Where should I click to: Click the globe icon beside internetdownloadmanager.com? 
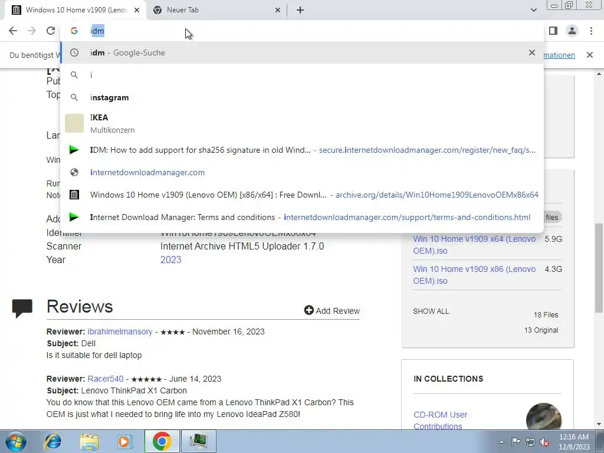(74, 173)
